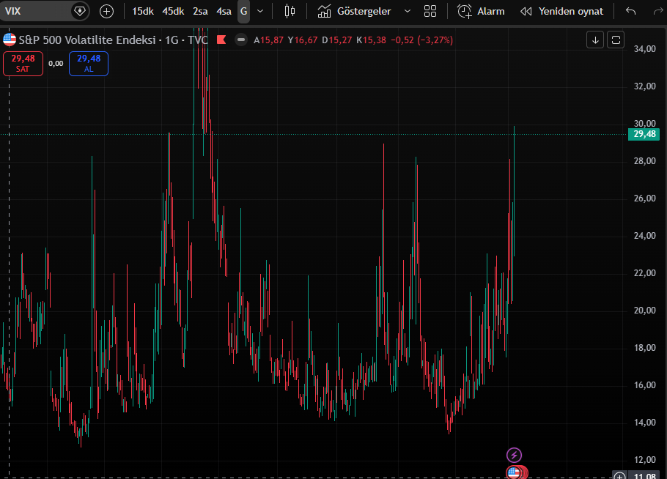Click the 0,00 spread value
Viewport: 667px width, 479px height.
tap(56, 64)
